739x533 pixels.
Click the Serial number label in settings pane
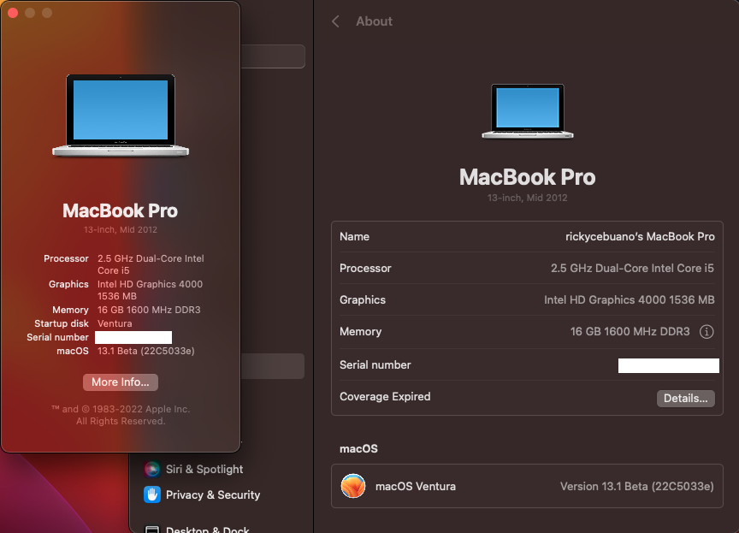coord(375,364)
